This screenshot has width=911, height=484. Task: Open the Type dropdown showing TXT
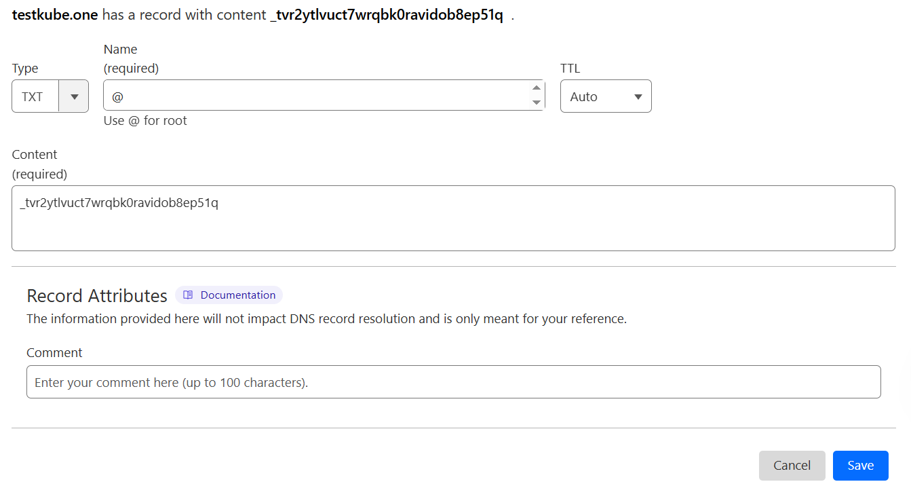[x=35, y=96]
